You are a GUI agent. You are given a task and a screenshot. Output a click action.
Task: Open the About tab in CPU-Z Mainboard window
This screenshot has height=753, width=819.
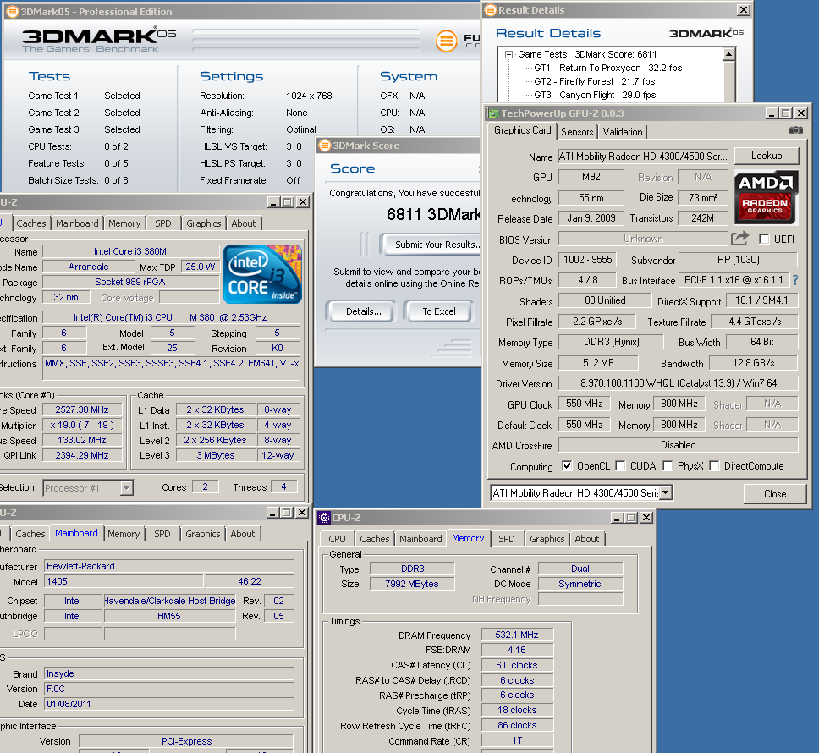(x=243, y=534)
